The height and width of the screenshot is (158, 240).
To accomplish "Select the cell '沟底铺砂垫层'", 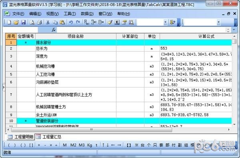I will (76, 82).
